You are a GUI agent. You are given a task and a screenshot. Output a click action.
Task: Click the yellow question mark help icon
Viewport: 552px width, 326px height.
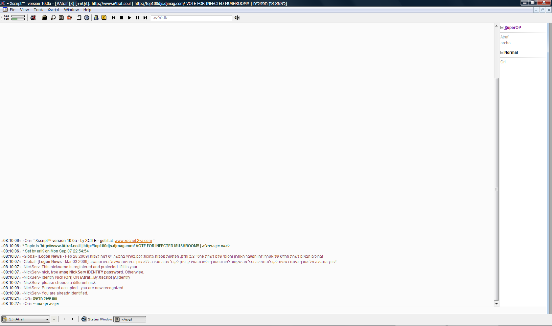[104, 18]
